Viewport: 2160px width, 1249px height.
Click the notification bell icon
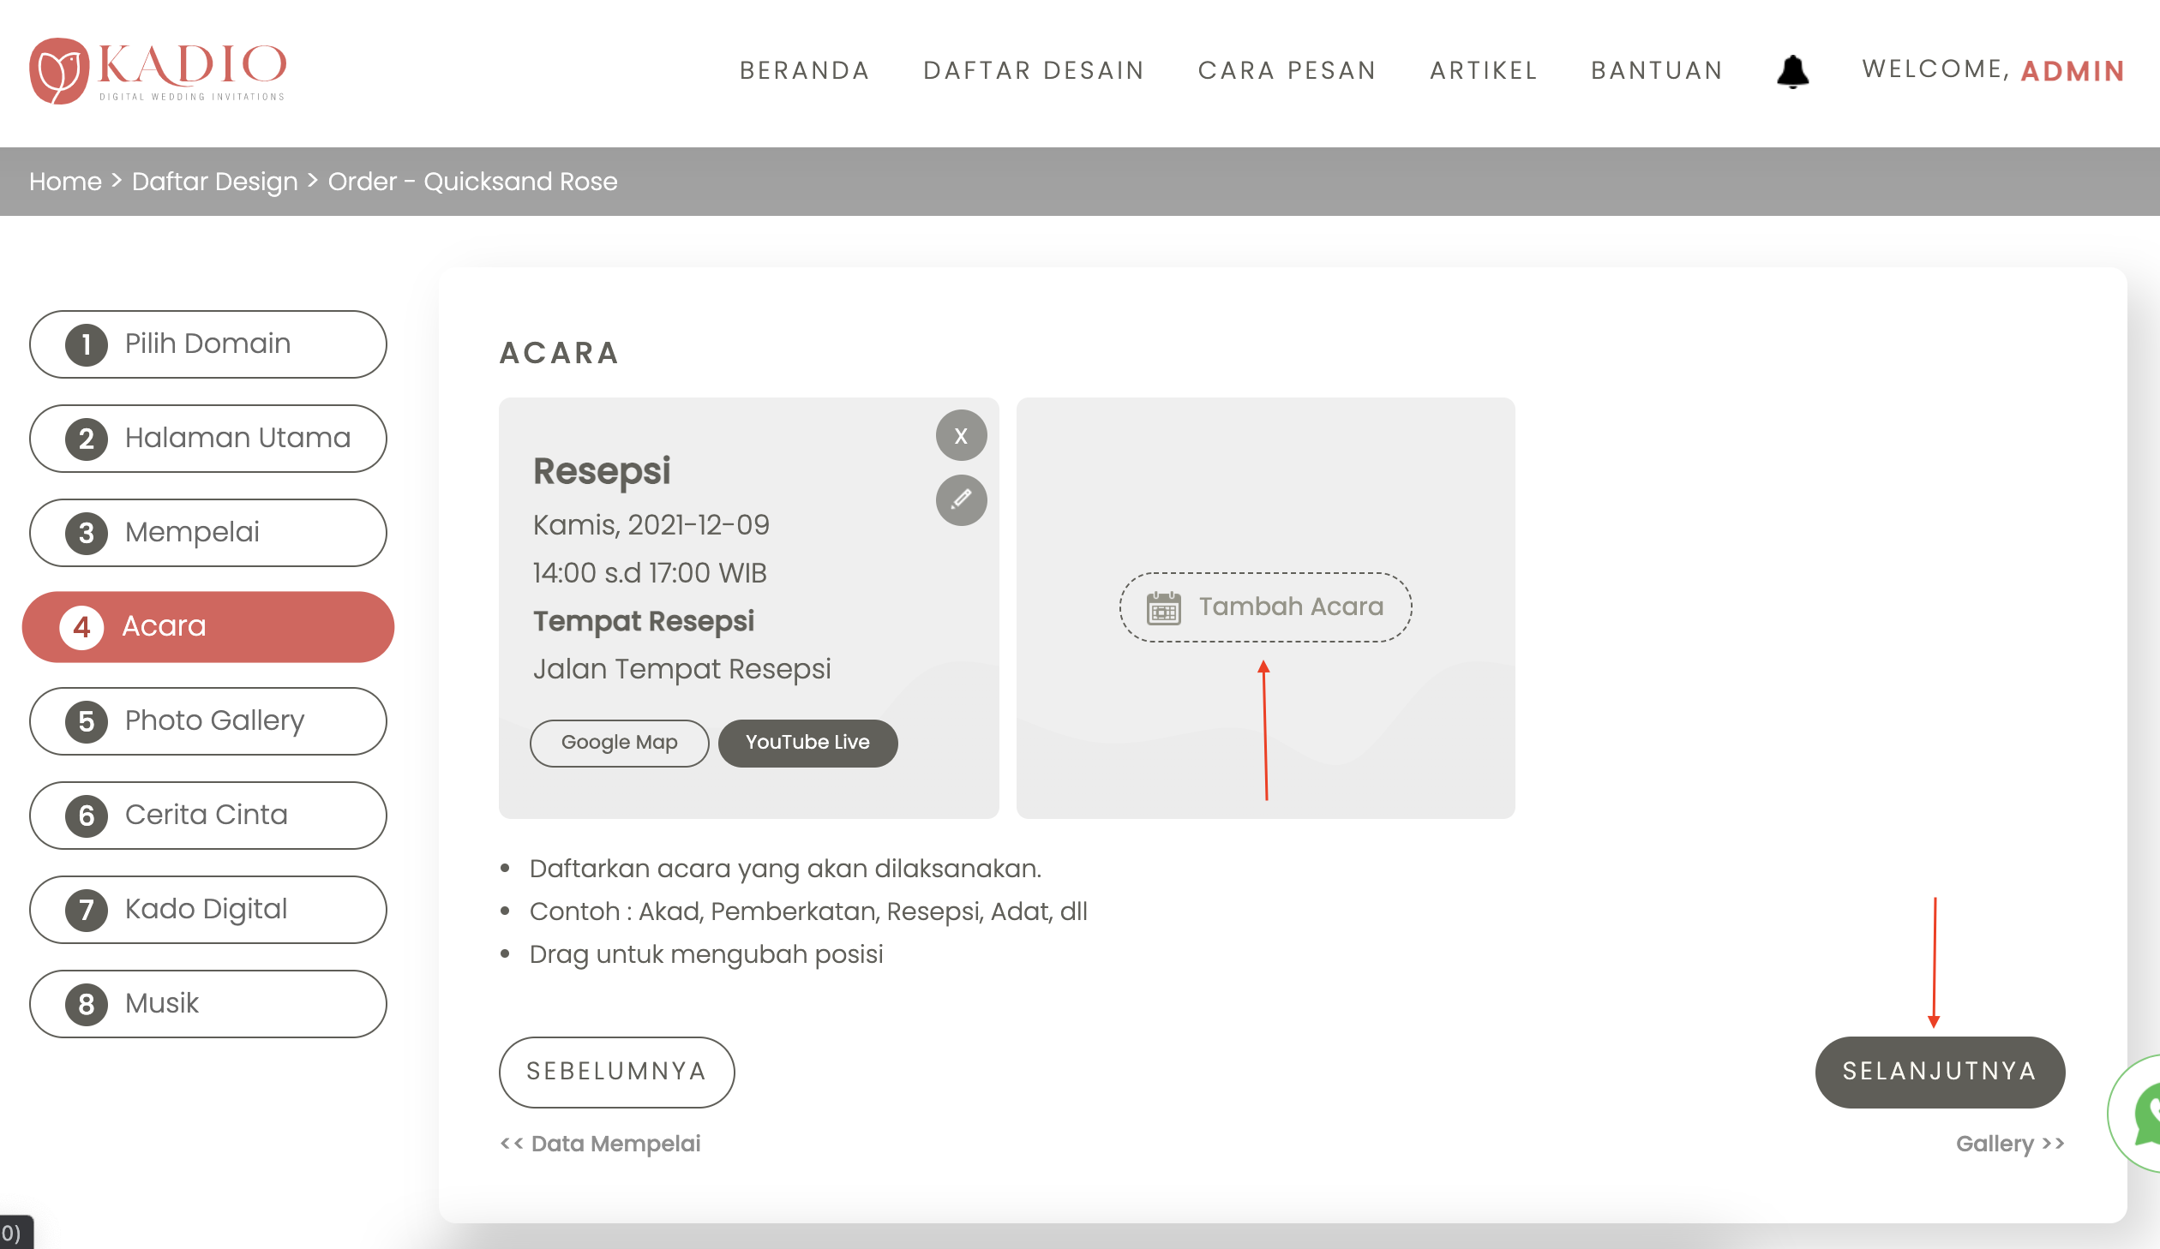[1792, 71]
